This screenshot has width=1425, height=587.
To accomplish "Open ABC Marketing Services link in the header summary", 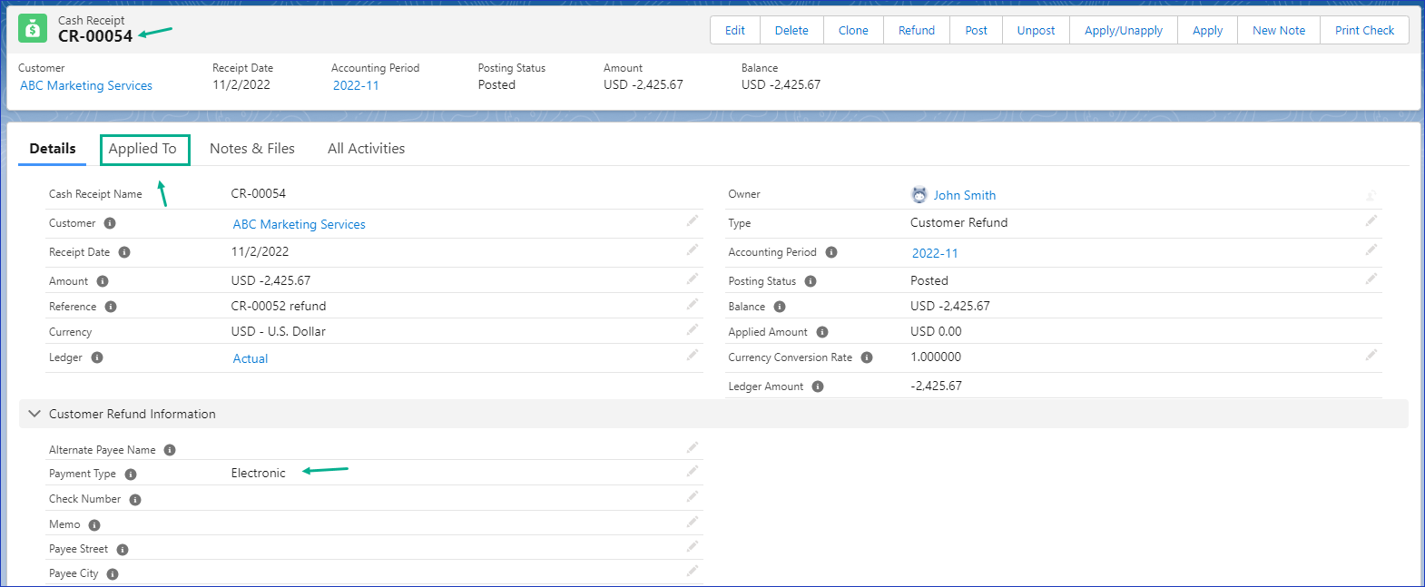I will click(86, 85).
